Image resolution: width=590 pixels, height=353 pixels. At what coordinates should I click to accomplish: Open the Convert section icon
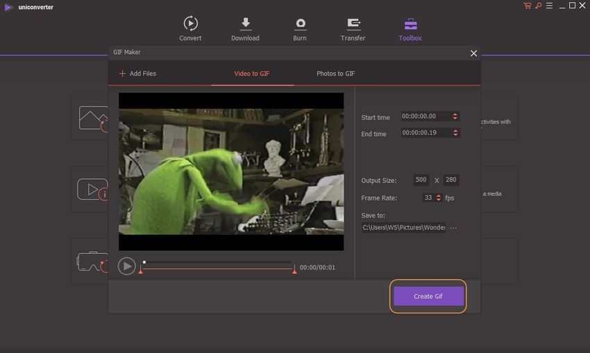190,24
